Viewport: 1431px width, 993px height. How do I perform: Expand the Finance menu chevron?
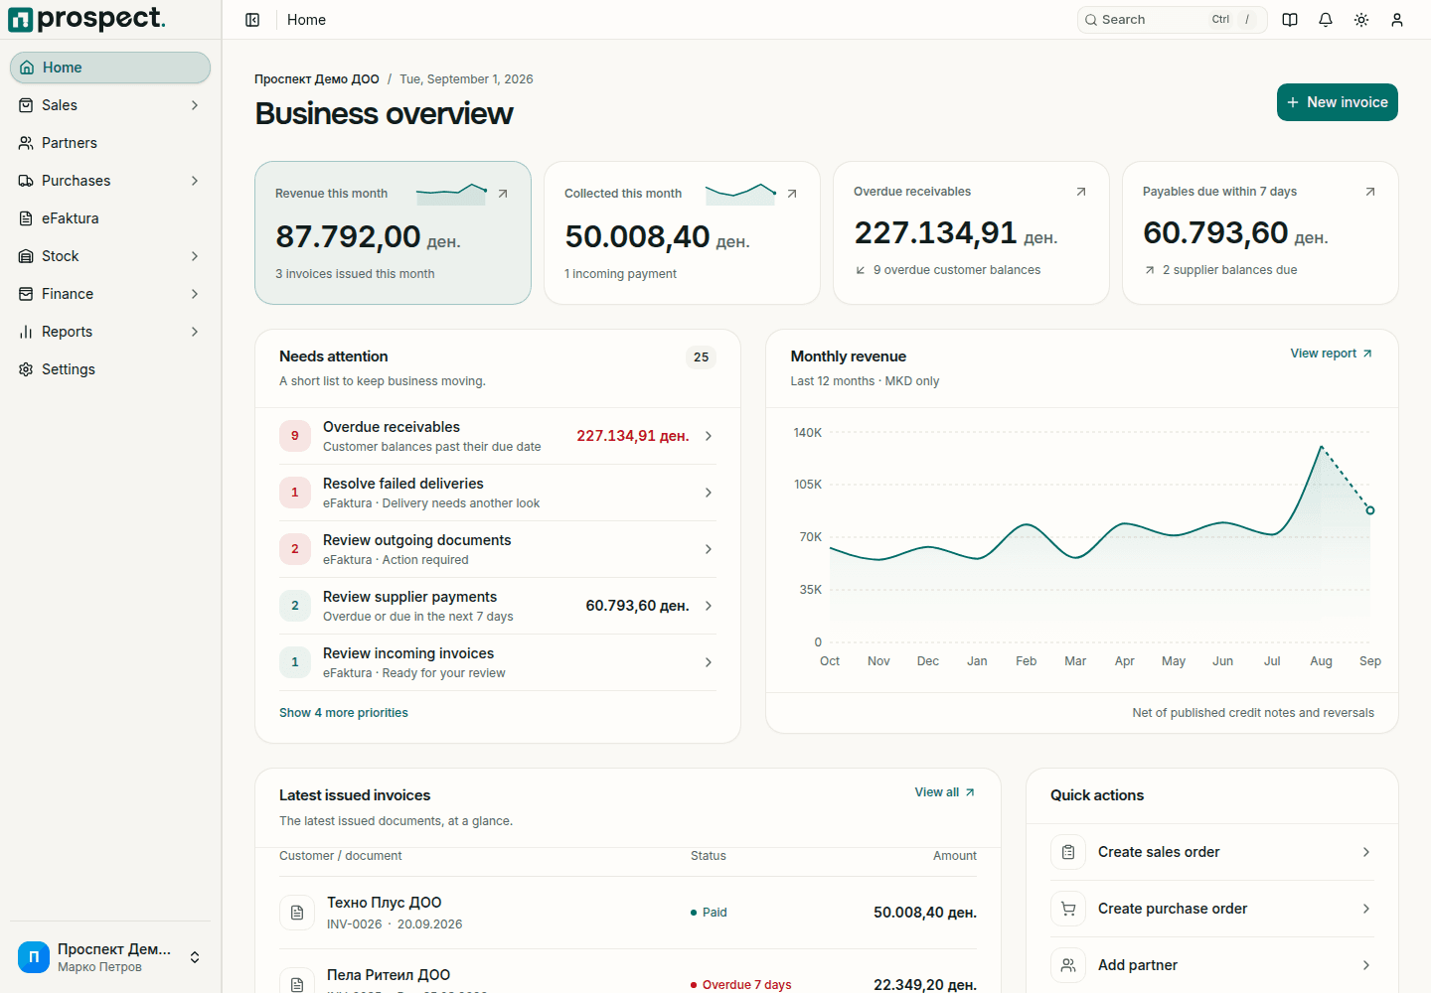[195, 294]
